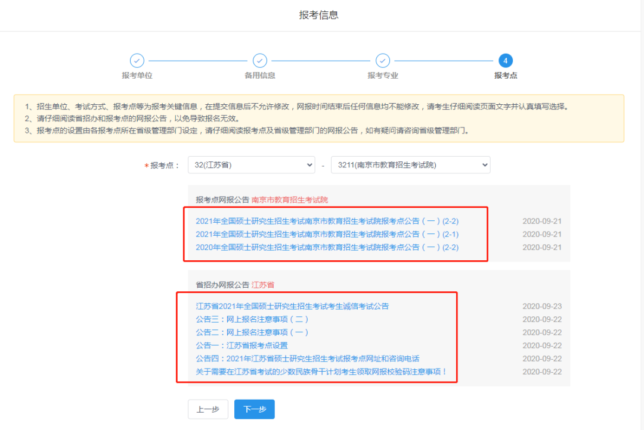The image size is (644, 430).
Task: Open 少数民族骨干计划考生领取网报校验码 notice link
Action: coord(321,372)
